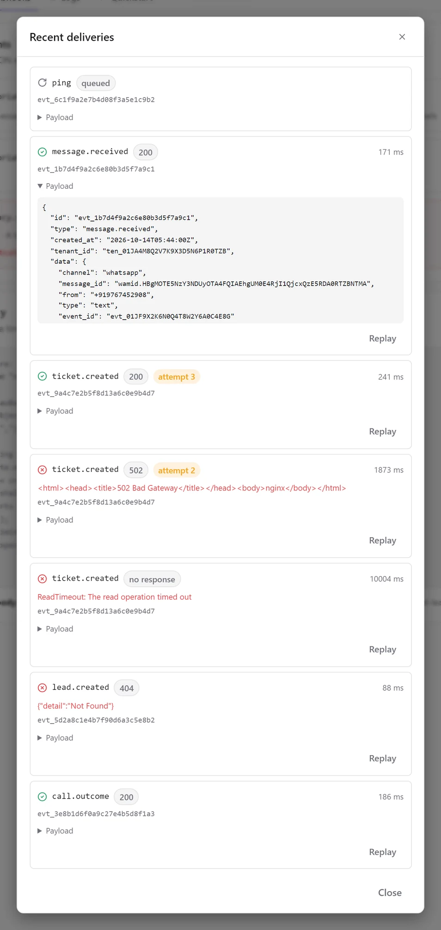Viewport: 441px width, 930px height.
Task: Replay the ticket.created attempt 3 delivery
Action: 382,432
